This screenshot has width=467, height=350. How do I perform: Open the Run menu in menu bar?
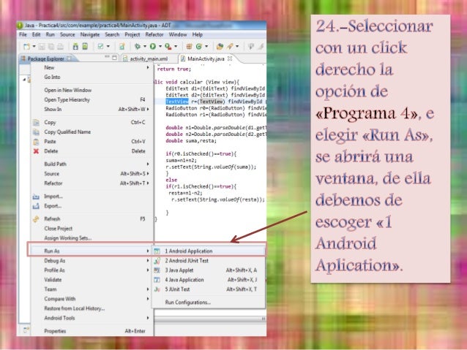[x=50, y=34]
